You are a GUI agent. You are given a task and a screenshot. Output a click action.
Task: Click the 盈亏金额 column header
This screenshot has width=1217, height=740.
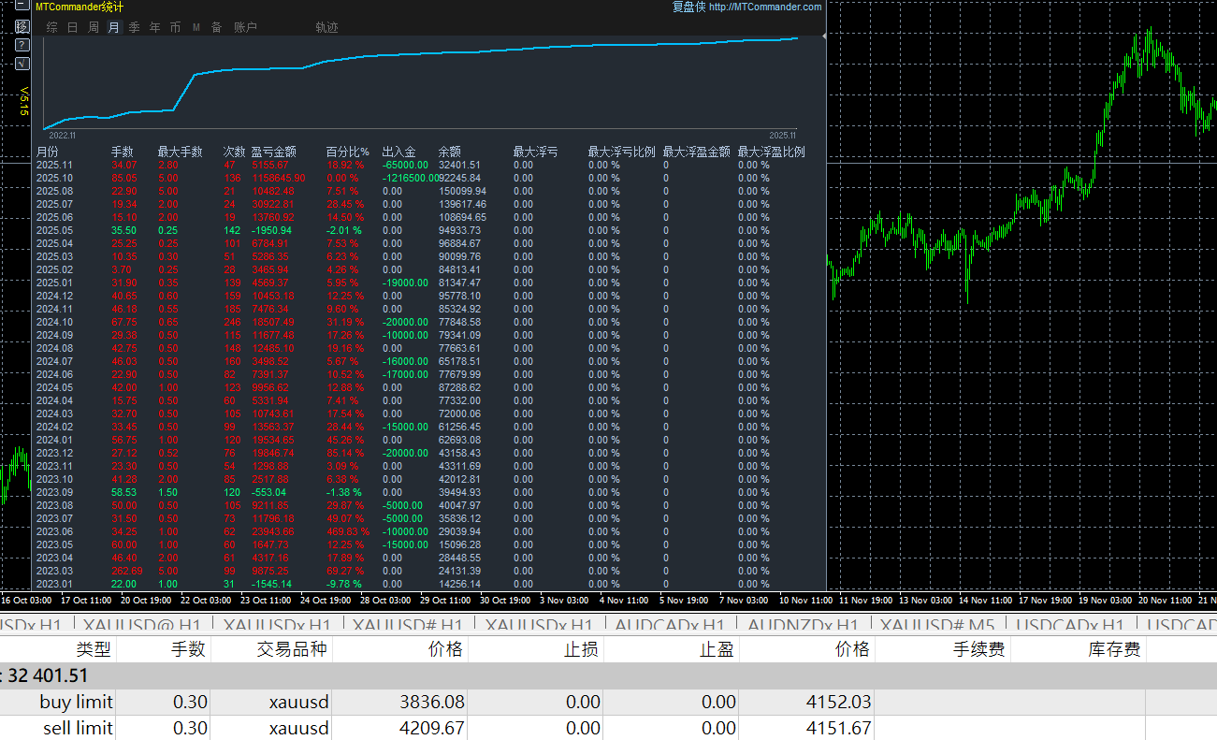[274, 152]
